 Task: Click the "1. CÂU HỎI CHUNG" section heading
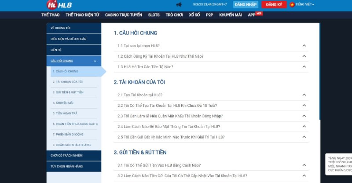point(136,33)
